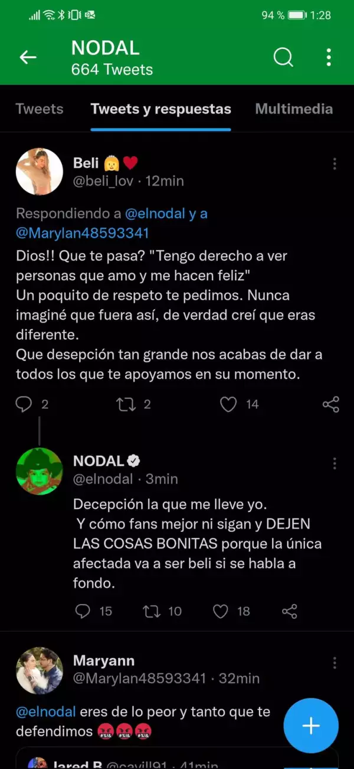This screenshot has height=769, width=354.
Task: Reply to Beli's tweet
Action: pos(24,404)
